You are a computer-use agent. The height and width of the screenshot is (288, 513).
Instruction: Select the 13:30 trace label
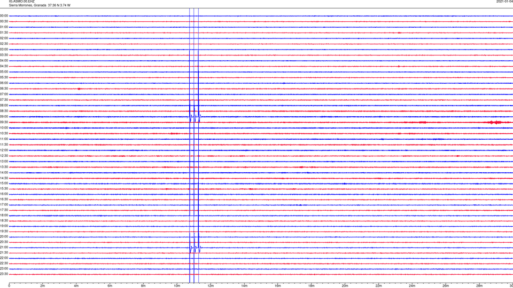pos(4,167)
